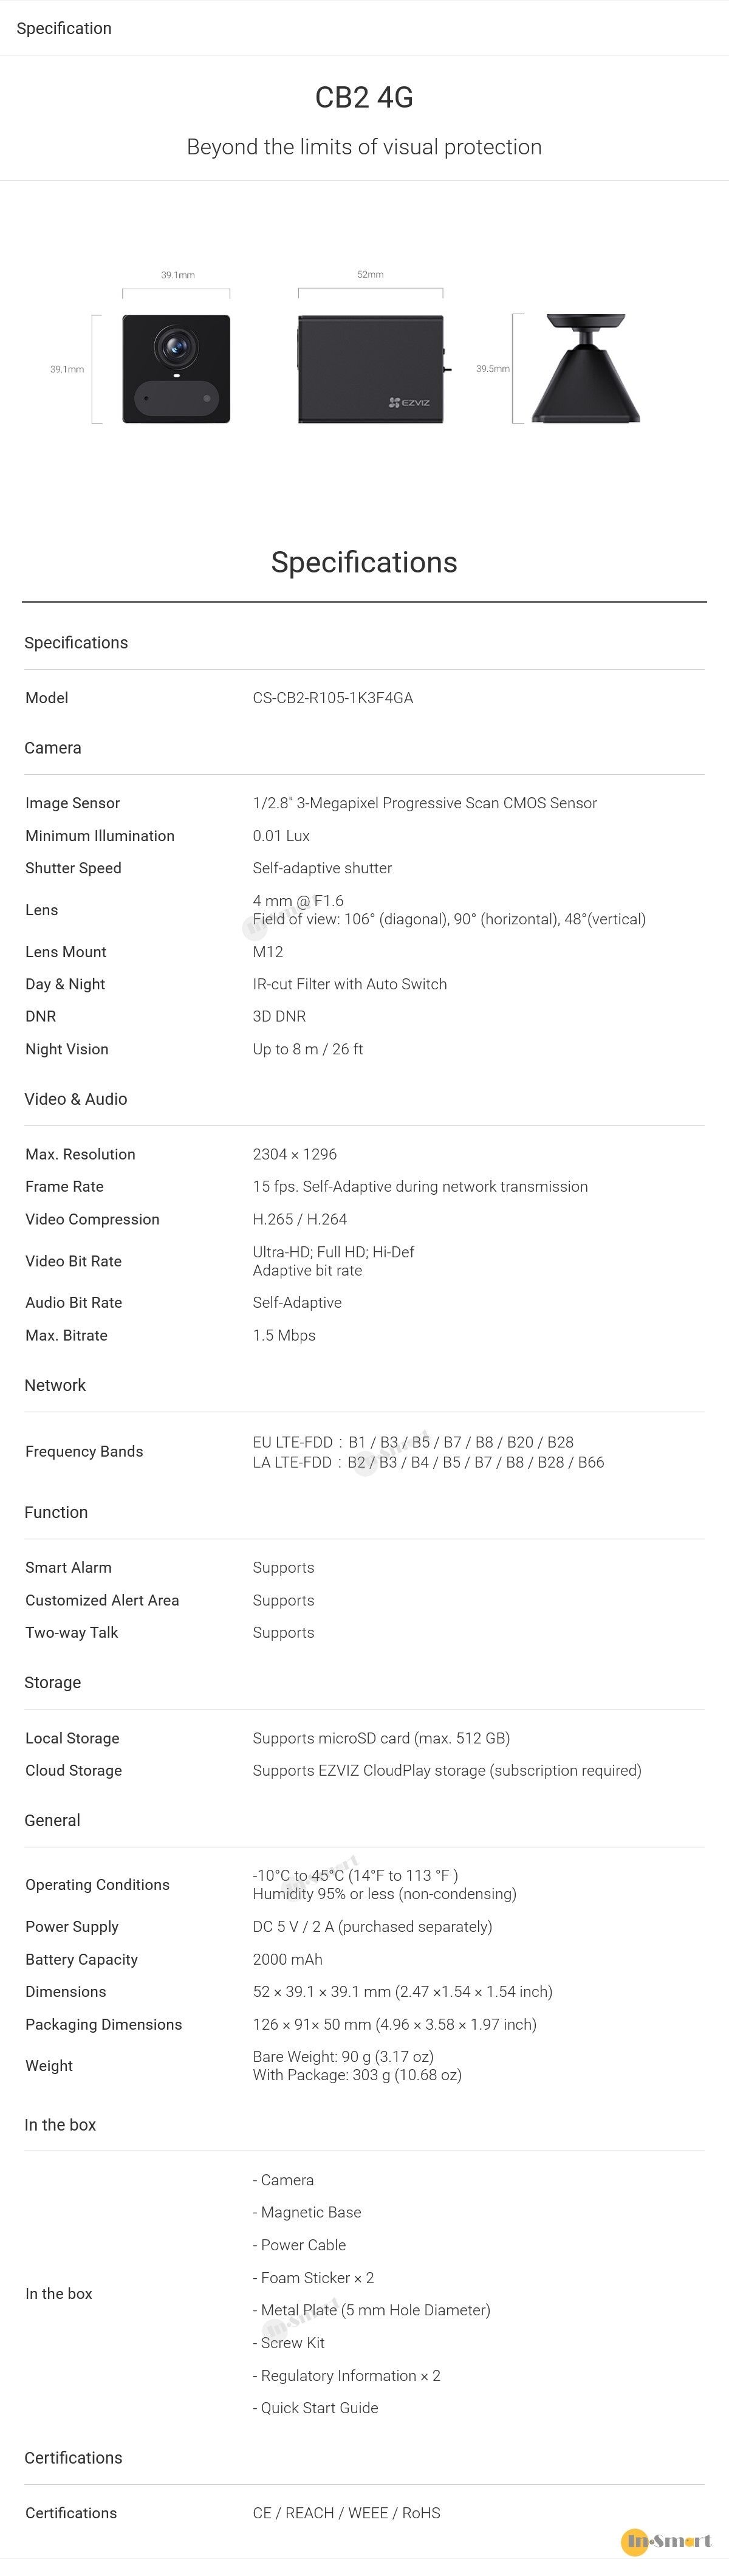Screen dimensions: 729x2576
Task: Click the CB2 4G product title
Action: tap(364, 97)
